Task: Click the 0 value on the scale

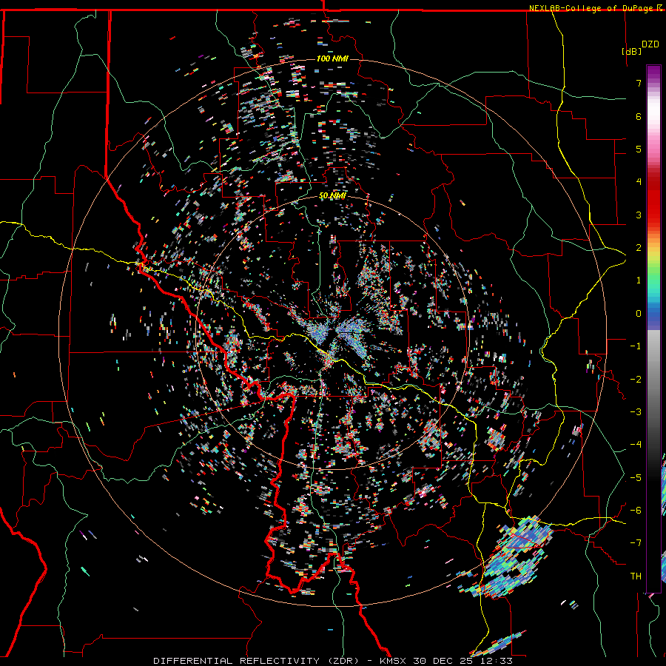Action: [x=639, y=314]
